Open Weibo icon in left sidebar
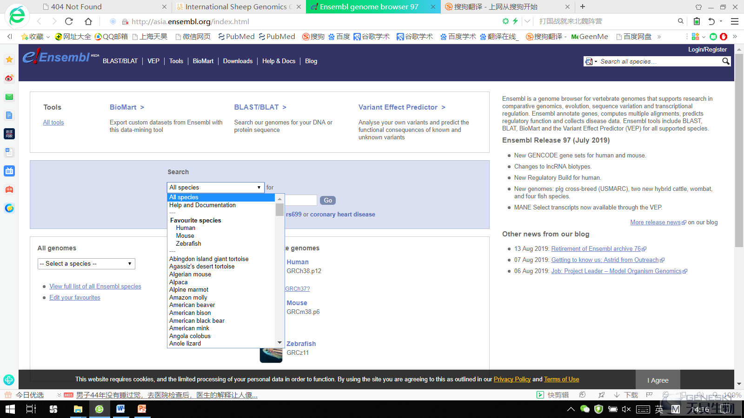Viewport: 744px width, 418px height. pyautogui.click(x=9, y=78)
